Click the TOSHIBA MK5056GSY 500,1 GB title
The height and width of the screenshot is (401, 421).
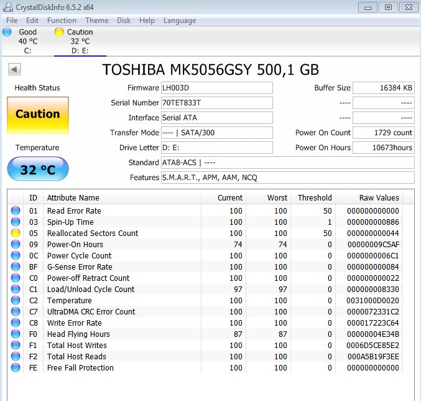pyautogui.click(x=210, y=70)
